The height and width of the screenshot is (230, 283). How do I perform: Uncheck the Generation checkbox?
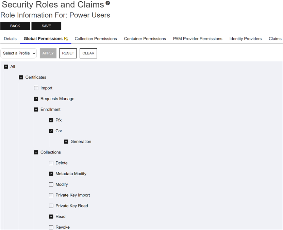[66, 142]
